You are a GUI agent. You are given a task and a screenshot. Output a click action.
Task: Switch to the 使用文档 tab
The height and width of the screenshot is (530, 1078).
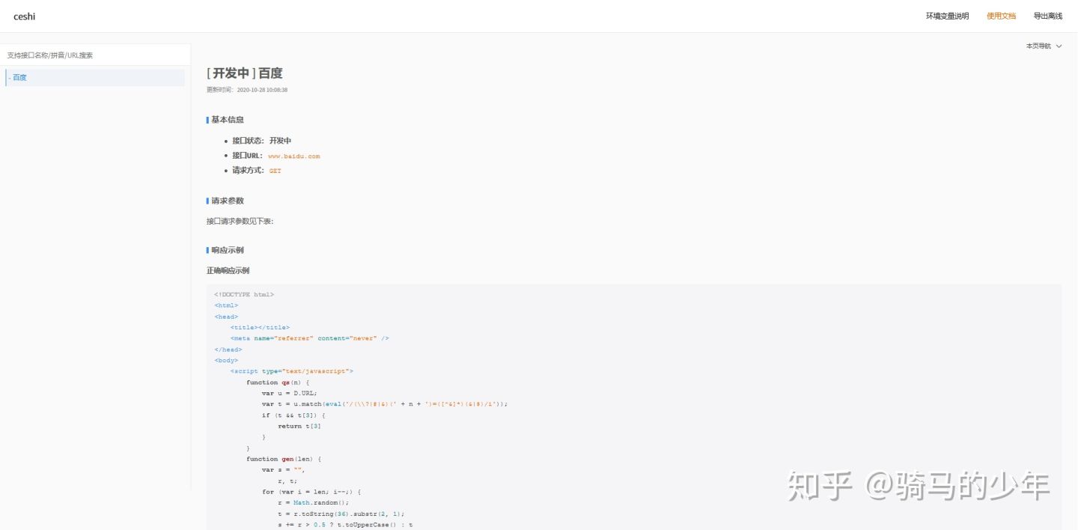(1001, 16)
